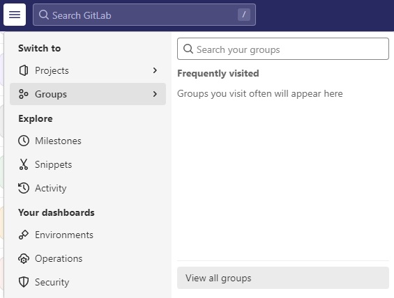The image size is (394, 298).
Task: Click the Your dashboards heading
Action: (x=56, y=212)
